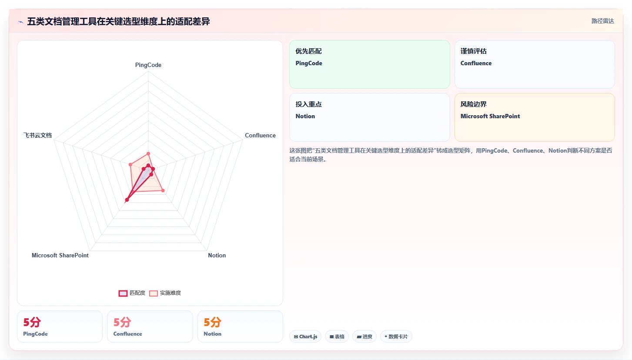Click the 飞书云文档 axis label
This screenshot has width=632, height=360.
pyautogui.click(x=37, y=135)
